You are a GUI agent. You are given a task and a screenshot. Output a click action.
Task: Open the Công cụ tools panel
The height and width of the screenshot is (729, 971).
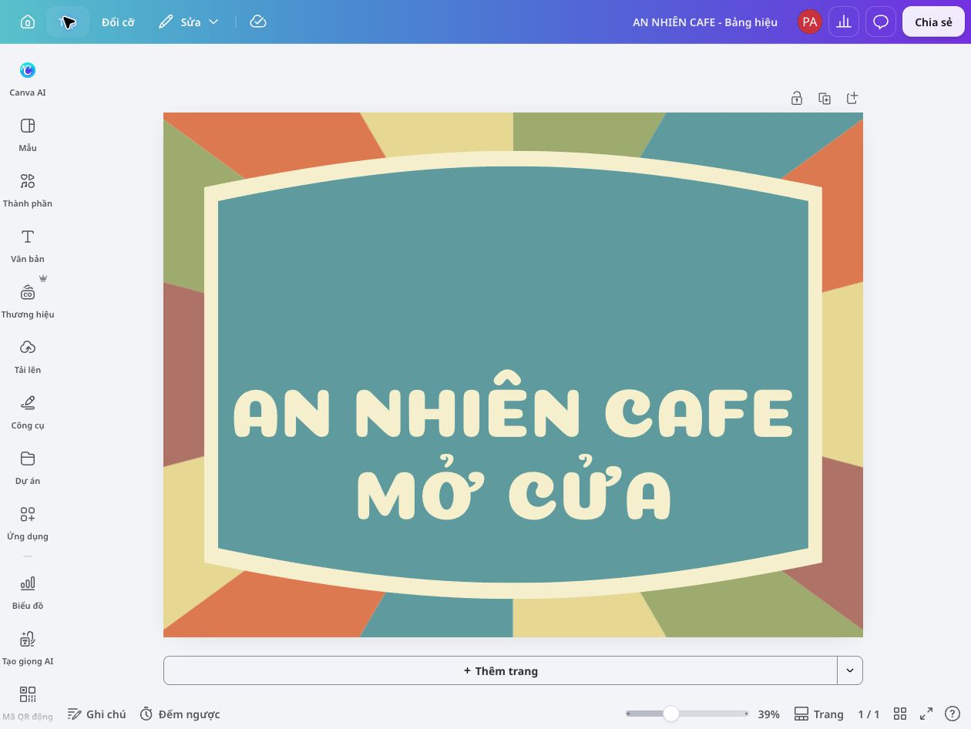[x=28, y=412]
